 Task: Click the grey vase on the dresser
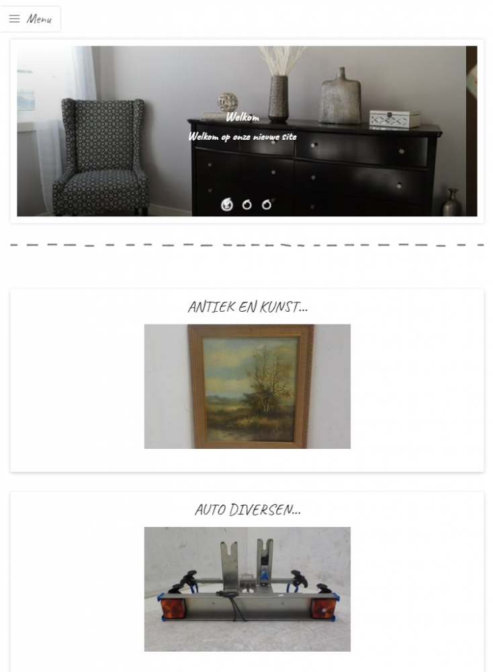click(341, 96)
